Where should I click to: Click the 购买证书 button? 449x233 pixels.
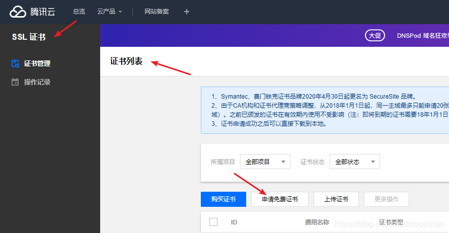coord(223,199)
